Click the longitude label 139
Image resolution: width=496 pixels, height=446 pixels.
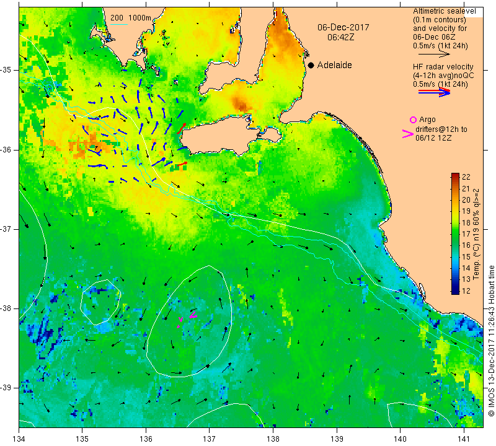point(337,439)
